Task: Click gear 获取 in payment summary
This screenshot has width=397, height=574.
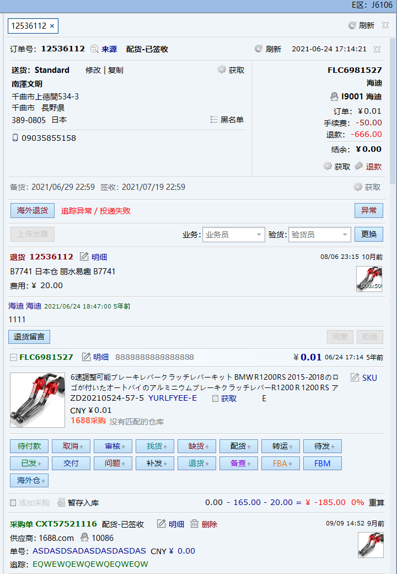Action: [x=328, y=166]
